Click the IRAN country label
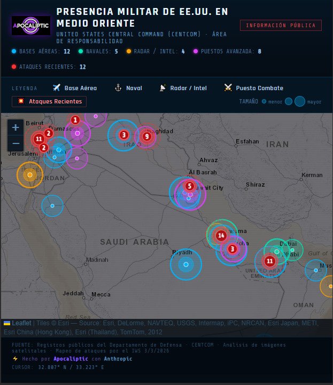 (277, 144)
